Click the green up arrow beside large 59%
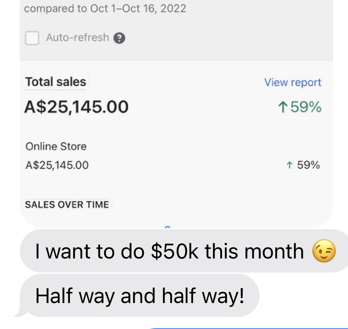The width and height of the screenshot is (348, 329). pos(283,108)
